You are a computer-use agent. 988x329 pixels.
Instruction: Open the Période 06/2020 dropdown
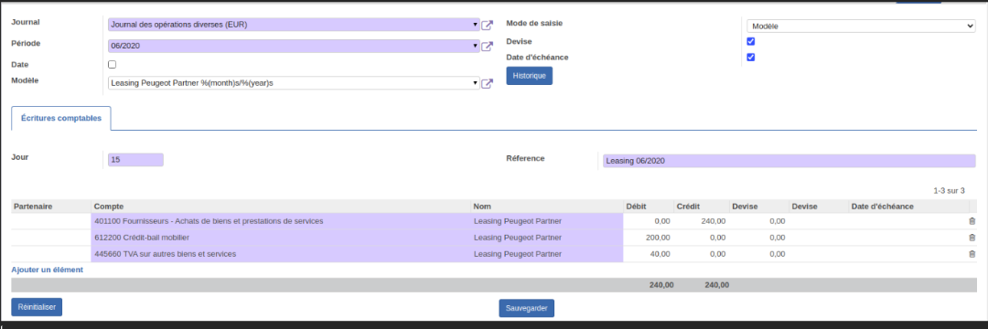[295, 46]
